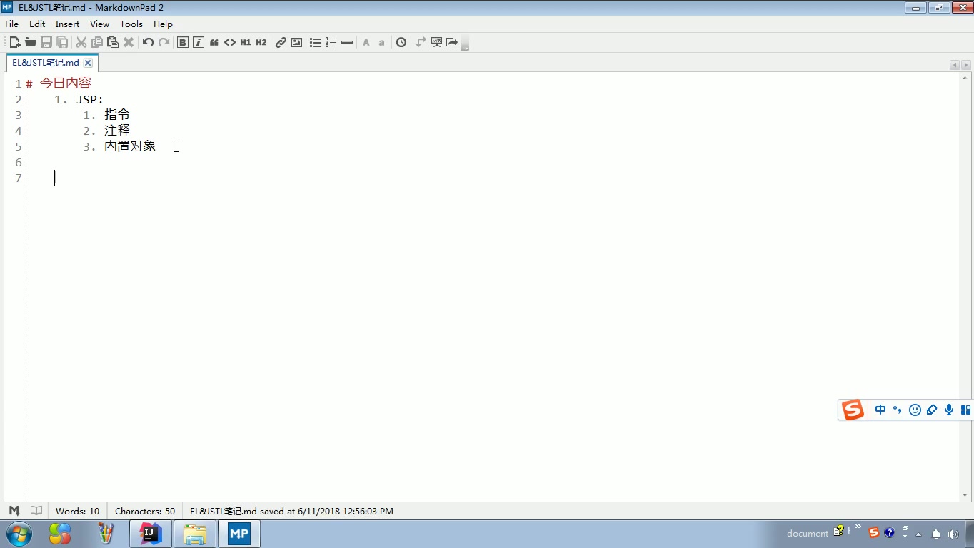This screenshot has width=974, height=548.
Task: Click the skin eraser icon in IME bar
Action: click(932, 410)
